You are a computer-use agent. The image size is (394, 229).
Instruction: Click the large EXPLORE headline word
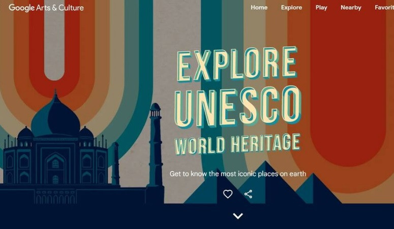click(x=236, y=65)
